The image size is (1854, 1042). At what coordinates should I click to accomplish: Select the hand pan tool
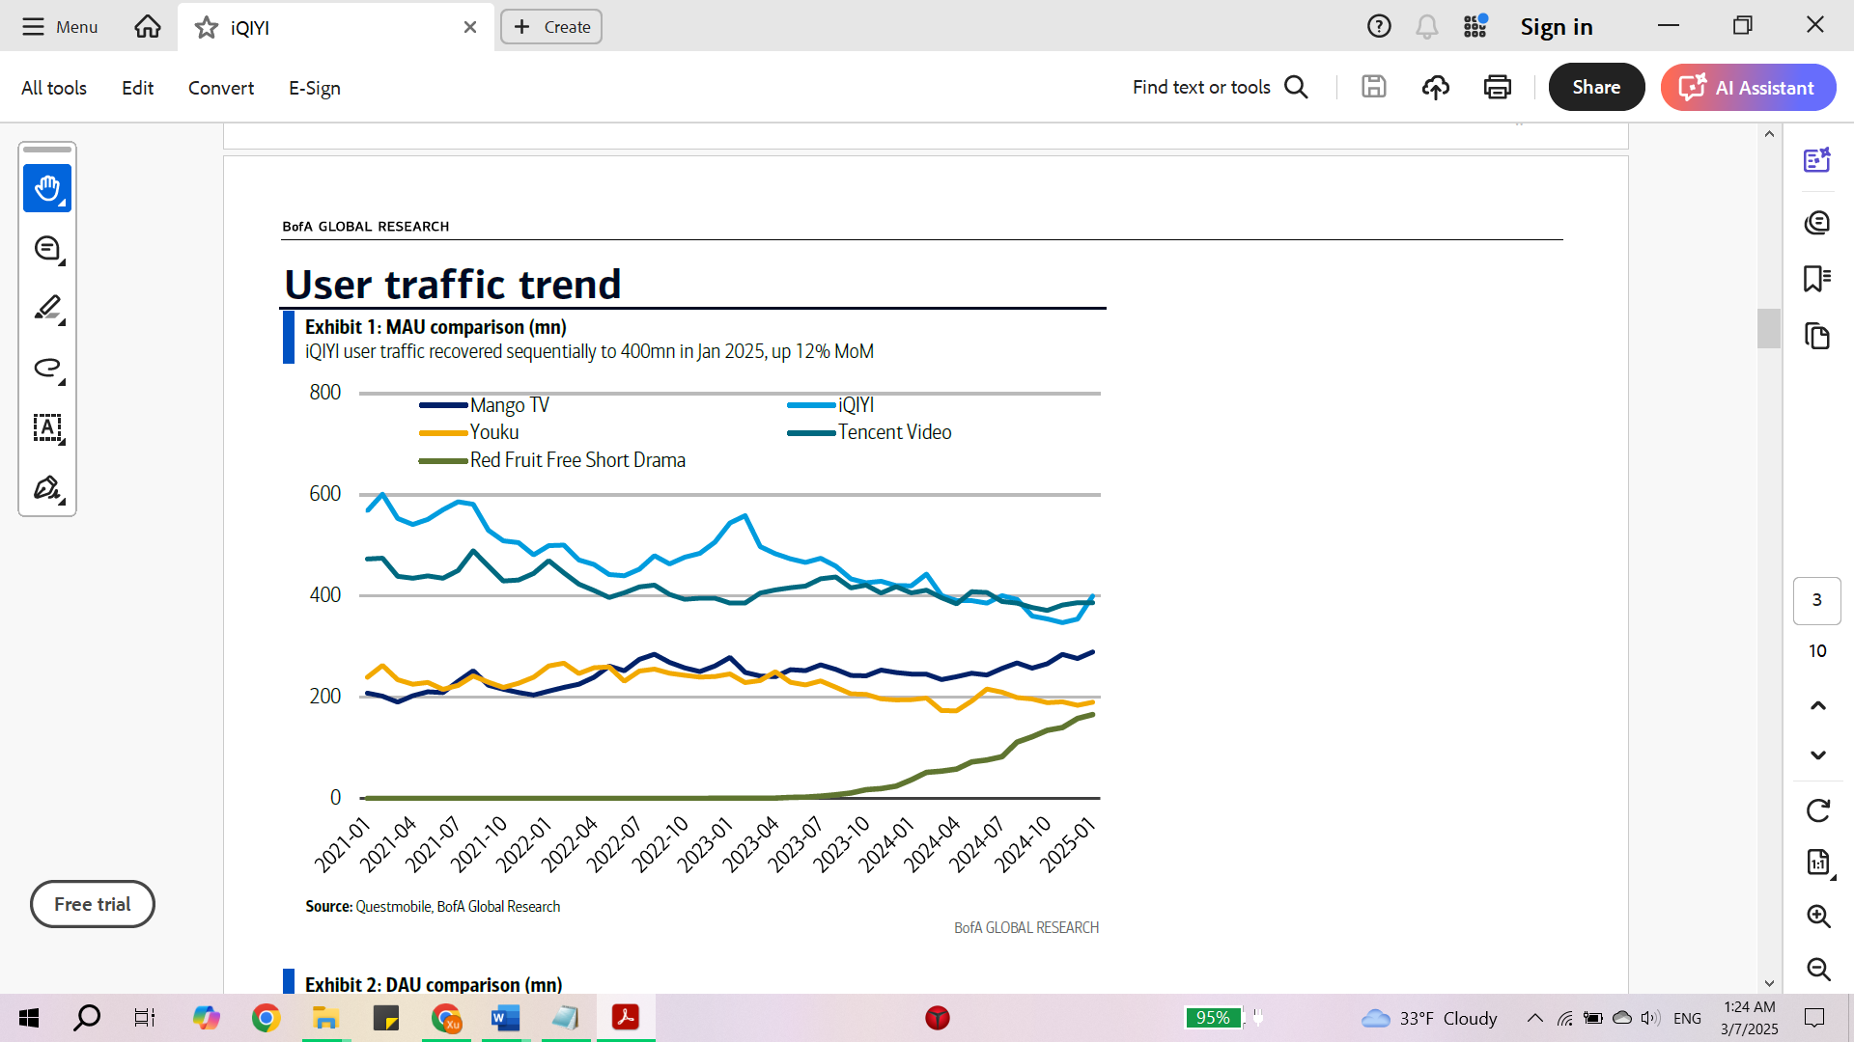pyautogui.click(x=47, y=188)
